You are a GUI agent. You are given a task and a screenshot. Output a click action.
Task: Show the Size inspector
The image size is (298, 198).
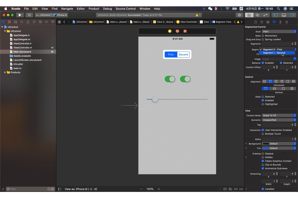point(280,22)
